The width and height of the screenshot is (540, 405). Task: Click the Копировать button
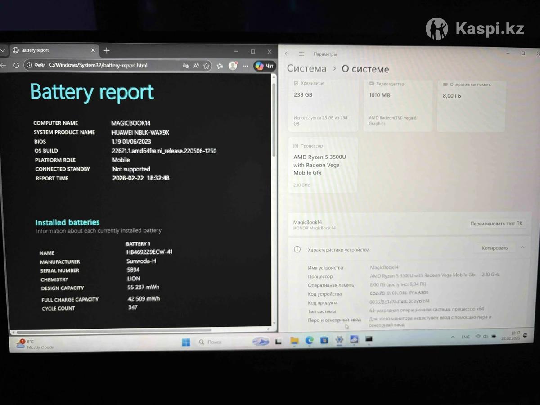coord(495,248)
